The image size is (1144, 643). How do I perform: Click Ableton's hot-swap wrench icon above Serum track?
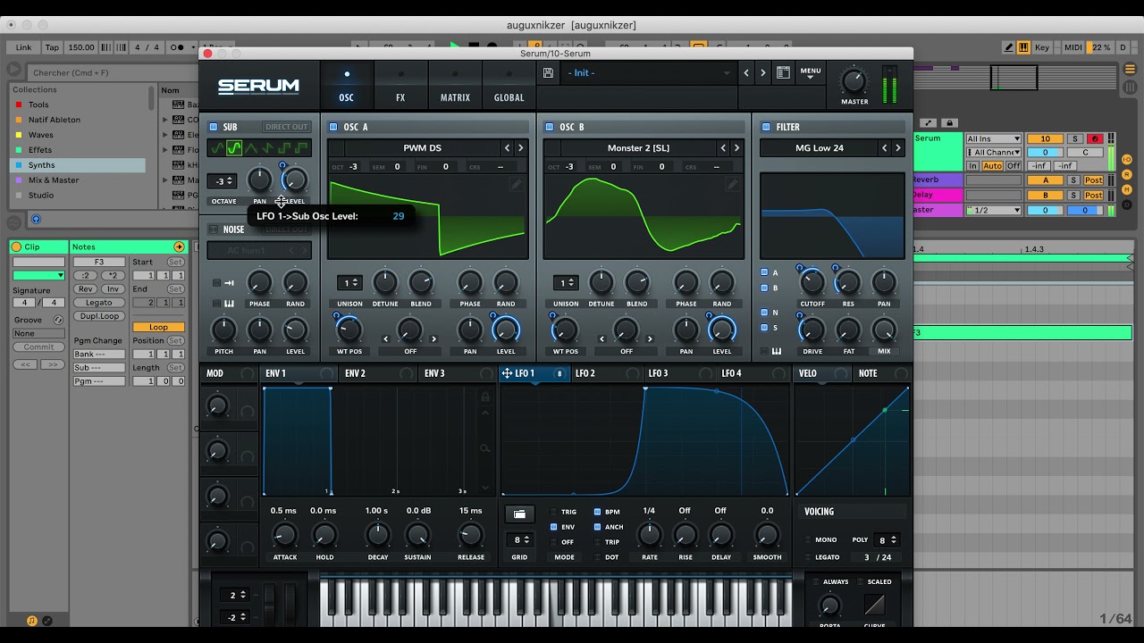[929, 123]
